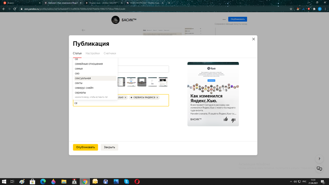Viewport: 329px width, 185px height.
Task: Open the Счетчики tab
Action: (x=110, y=53)
